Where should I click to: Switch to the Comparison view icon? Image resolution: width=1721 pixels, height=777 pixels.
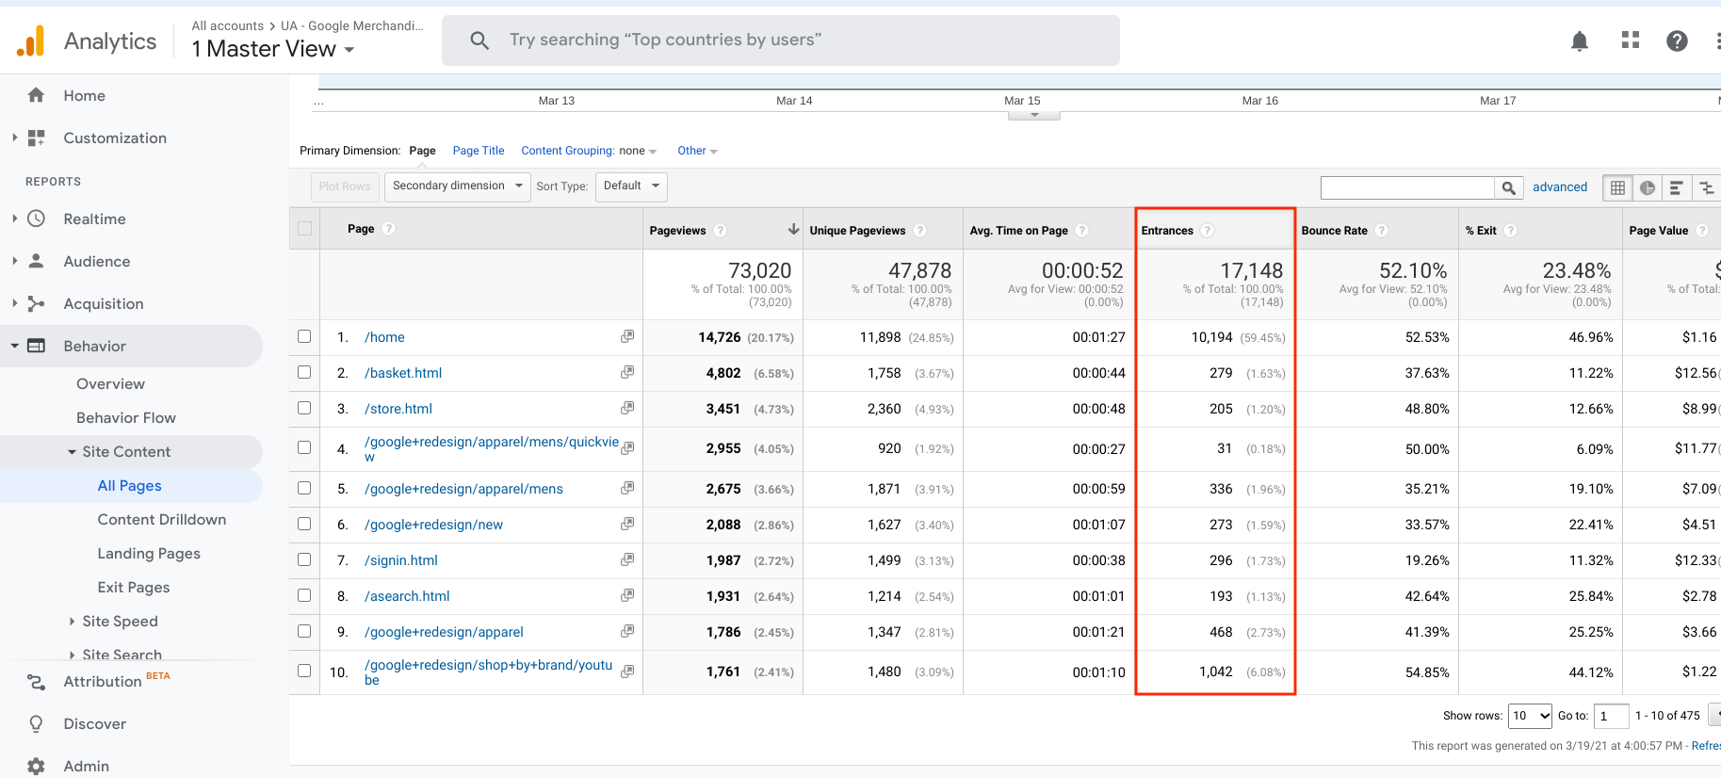coord(1706,187)
